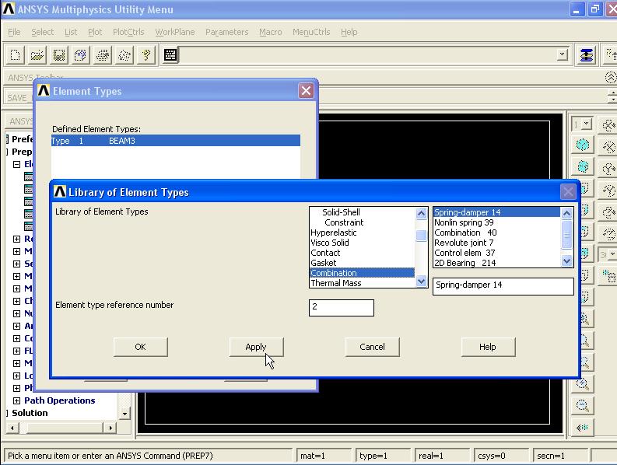617x465 pixels.
Task: Click the oblique view cube icon
Action: (582, 166)
